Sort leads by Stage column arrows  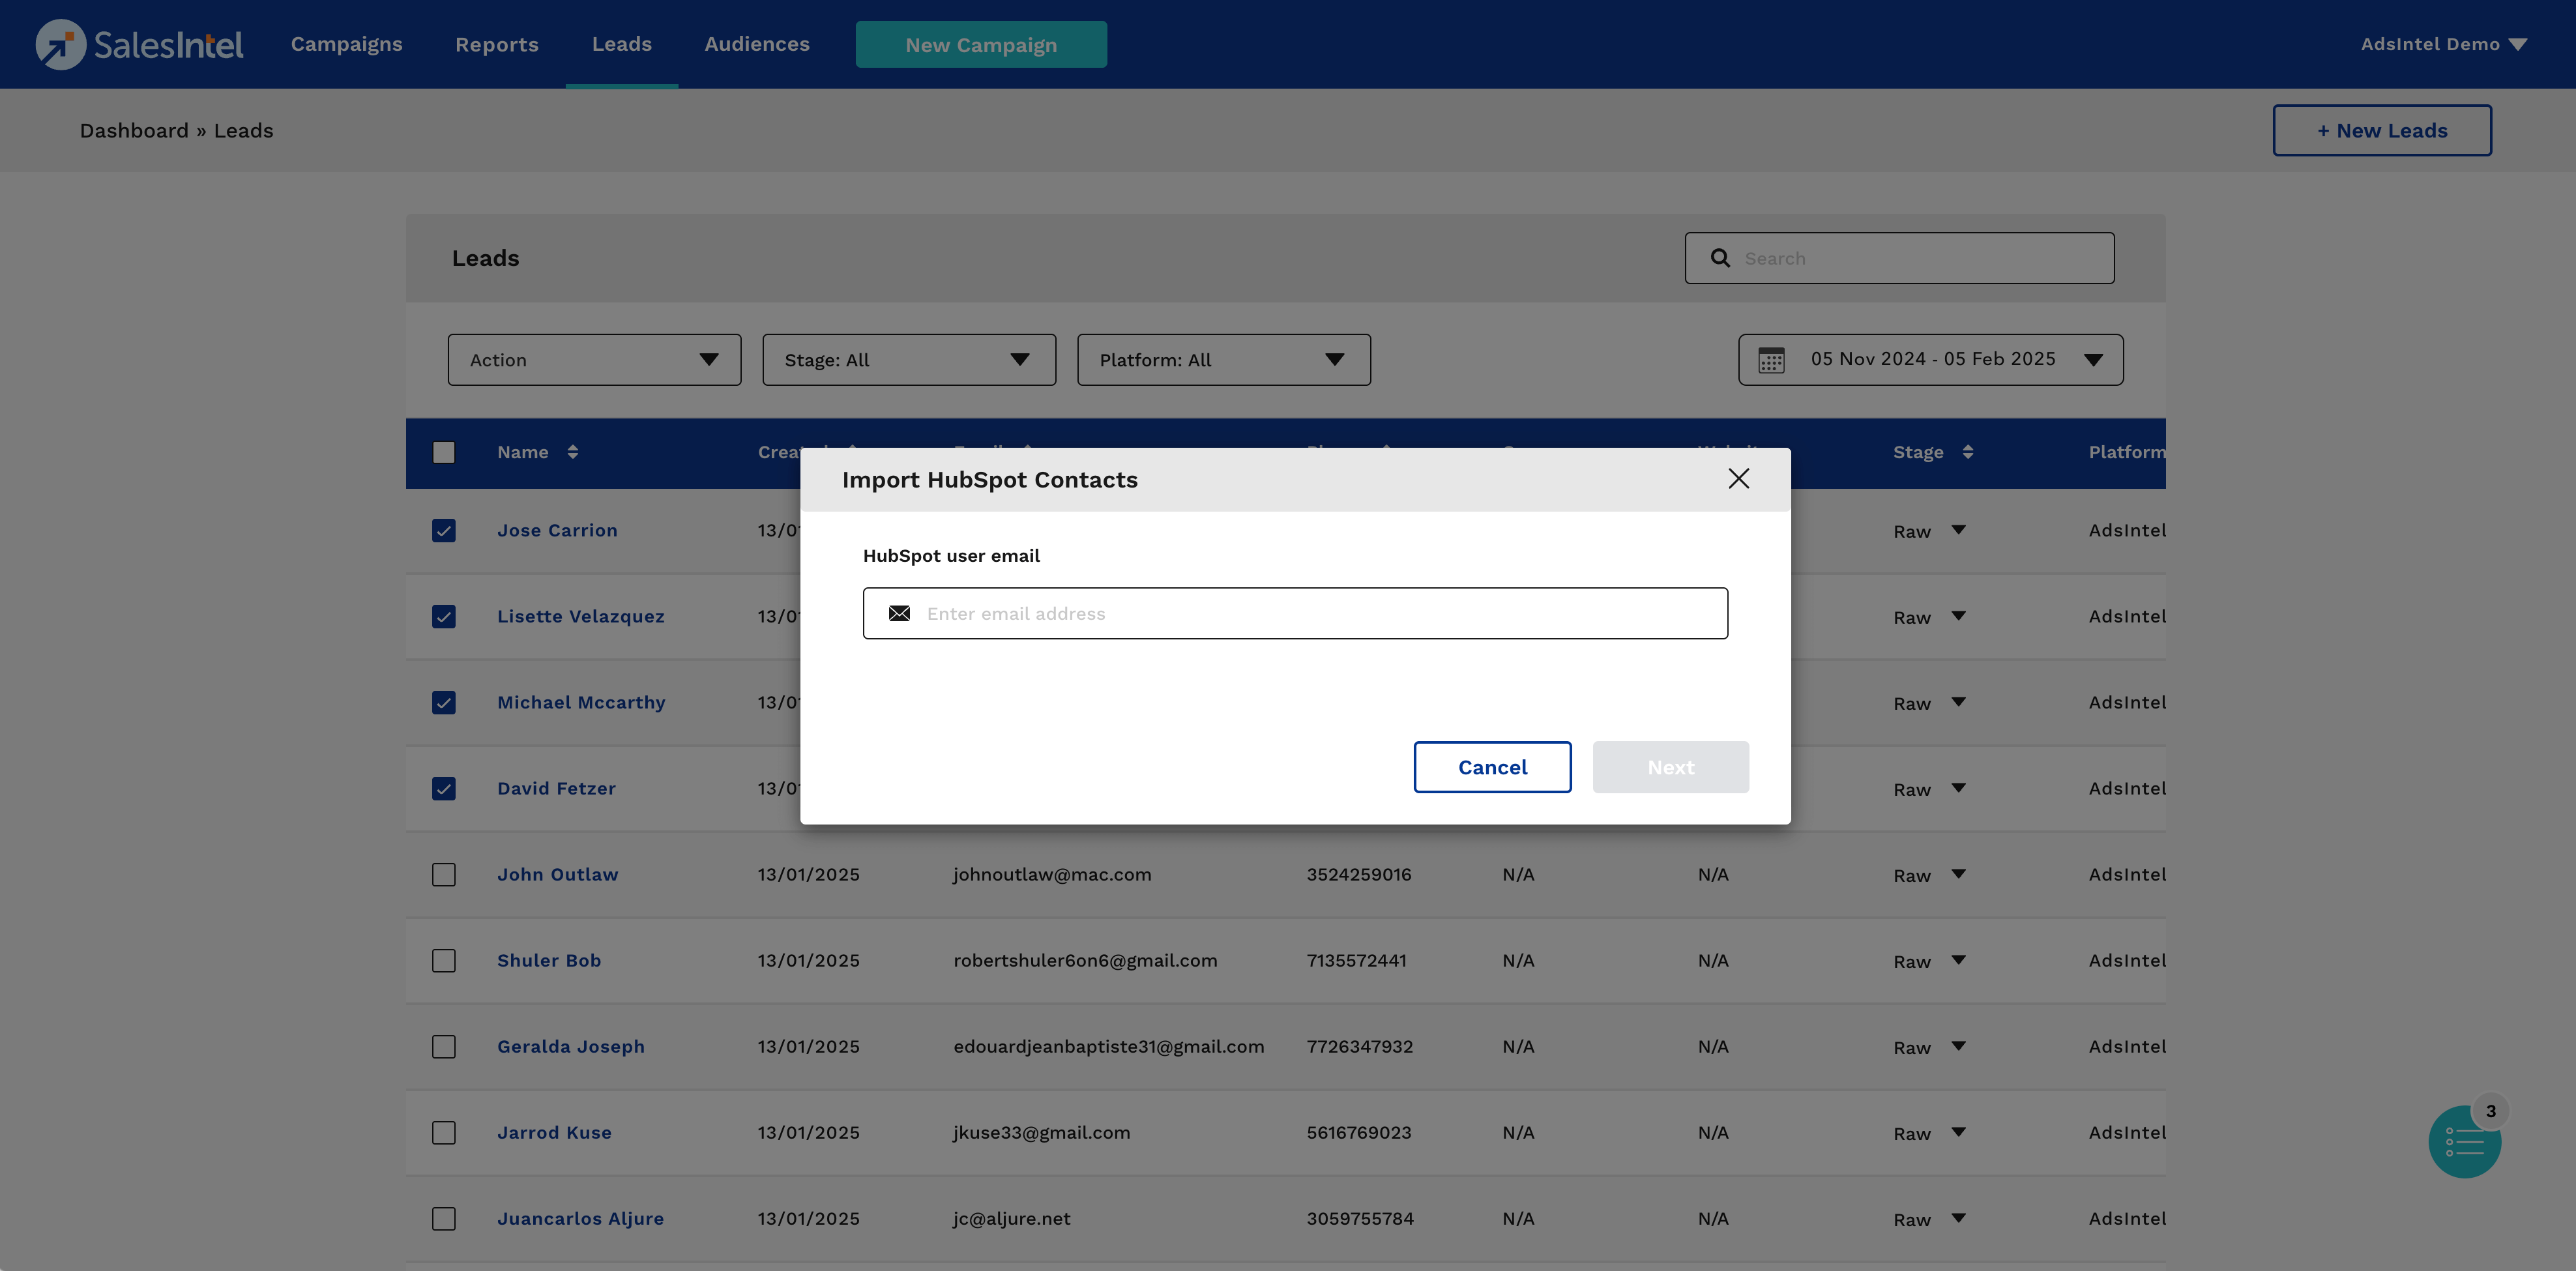click(x=1967, y=452)
